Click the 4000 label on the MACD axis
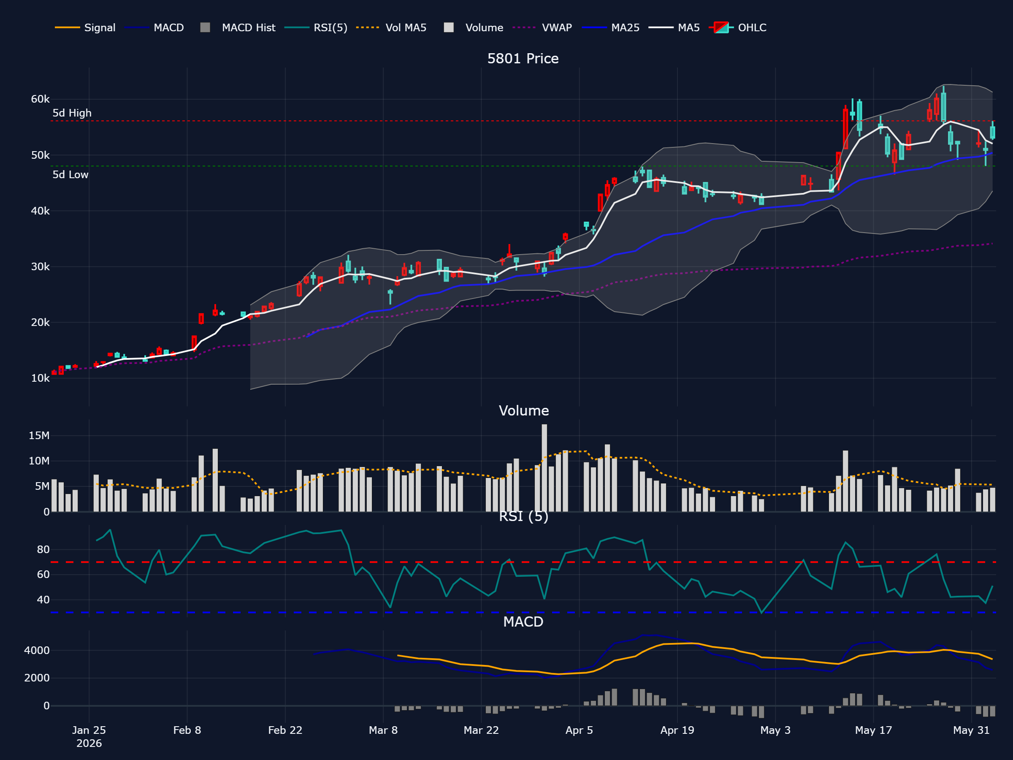The image size is (1013, 760). (x=37, y=651)
